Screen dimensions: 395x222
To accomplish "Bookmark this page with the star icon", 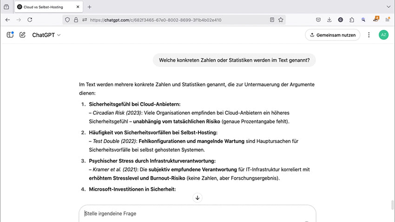I will pos(281,20).
